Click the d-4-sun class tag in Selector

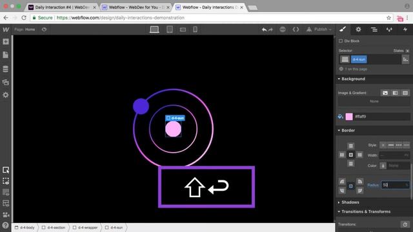pyautogui.click(x=359, y=59)
